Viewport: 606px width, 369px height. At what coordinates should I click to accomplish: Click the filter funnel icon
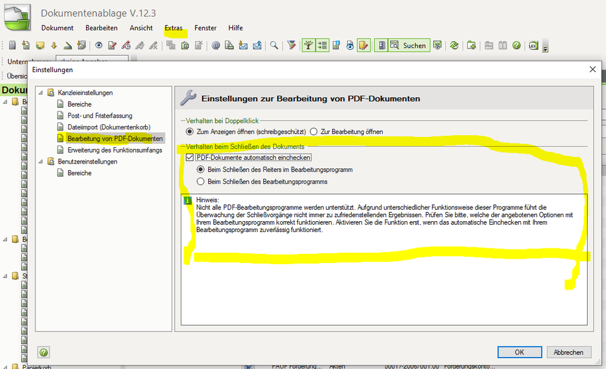[x=292, y=45]
